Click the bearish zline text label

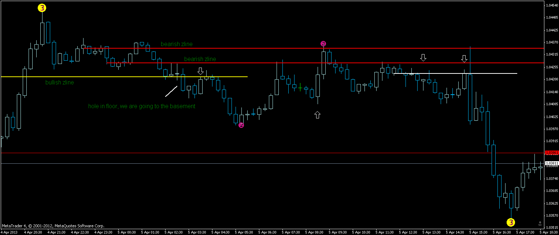coord(176,44)
